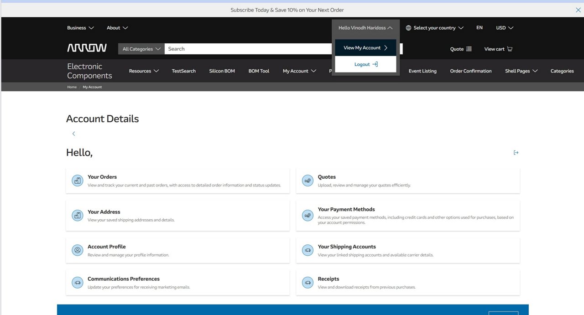The image size is (584, 315).
Task: Click 'Review and manage your profile information.' text
Action: point(128,255)
